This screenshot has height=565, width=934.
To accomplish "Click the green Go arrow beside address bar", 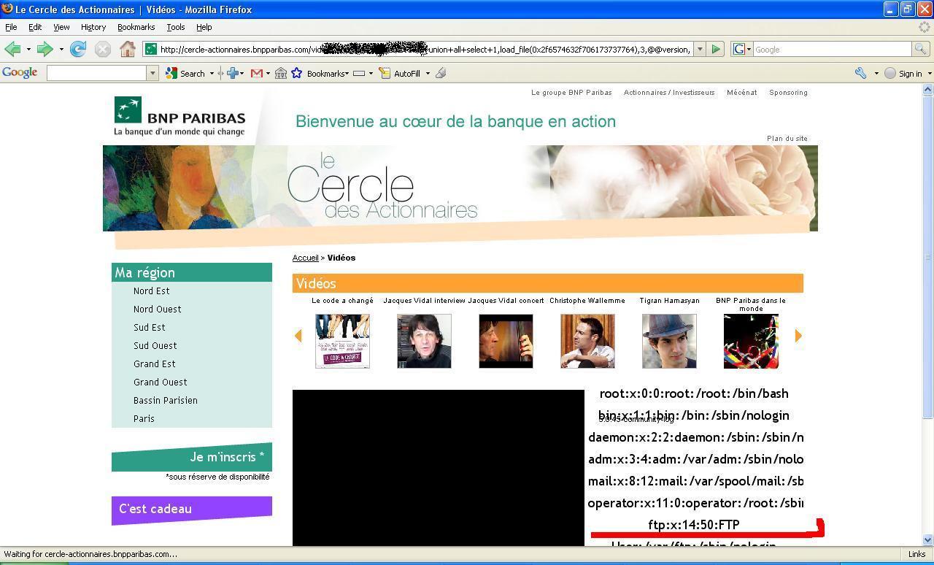I will coord(716,49).
